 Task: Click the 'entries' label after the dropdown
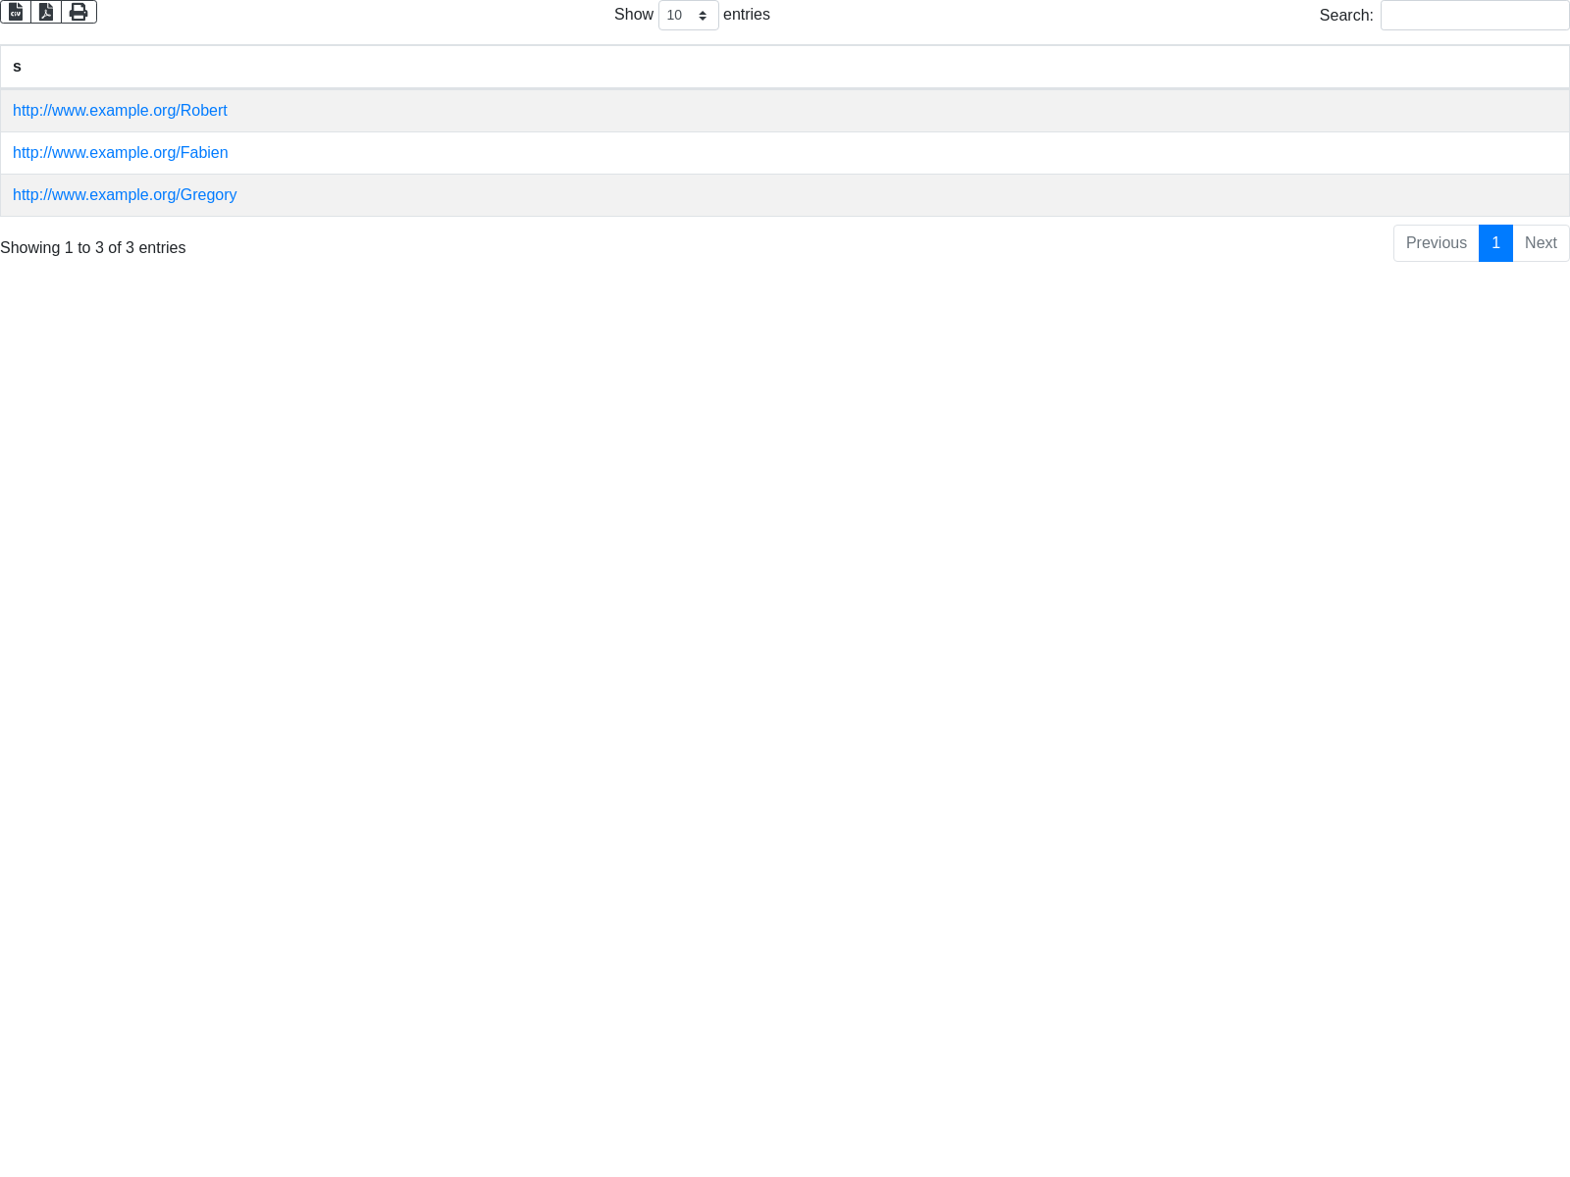747,15
